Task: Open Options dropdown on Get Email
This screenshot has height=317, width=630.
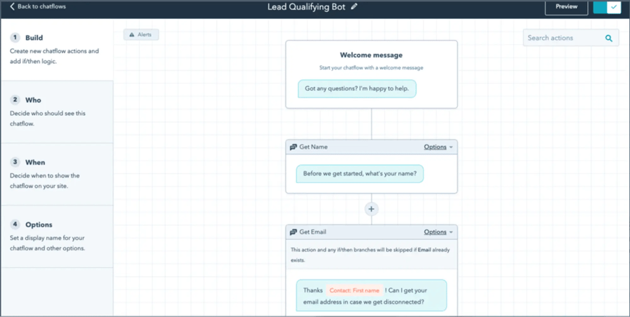Action: [x=438, y=232]
